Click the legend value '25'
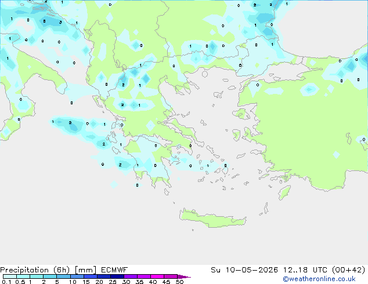Viewport: 368px width, 284px height. pyautogui.click(x=113, y=282)
